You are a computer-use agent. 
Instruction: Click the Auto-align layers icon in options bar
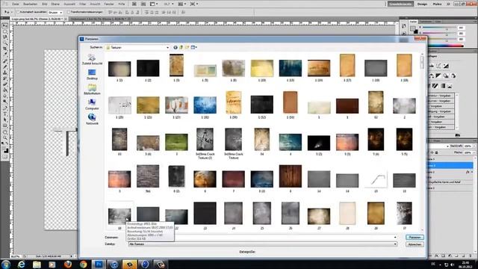183,12
